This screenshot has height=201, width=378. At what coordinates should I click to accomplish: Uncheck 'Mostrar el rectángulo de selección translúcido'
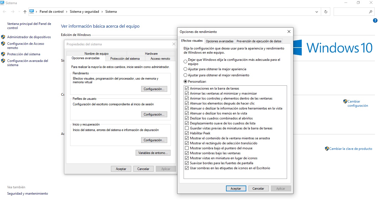[x=187, y=143]
